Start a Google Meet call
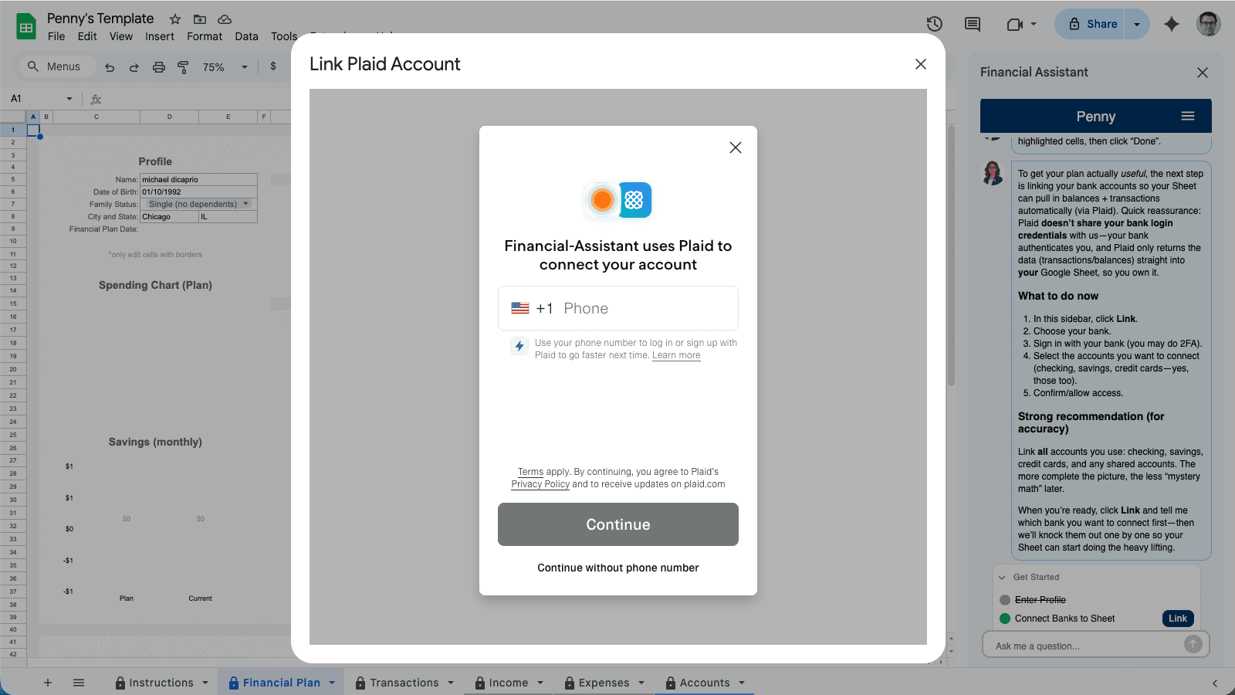Image resolution: width=1235 pixels, height=695 pixels. pos(1015,24)
